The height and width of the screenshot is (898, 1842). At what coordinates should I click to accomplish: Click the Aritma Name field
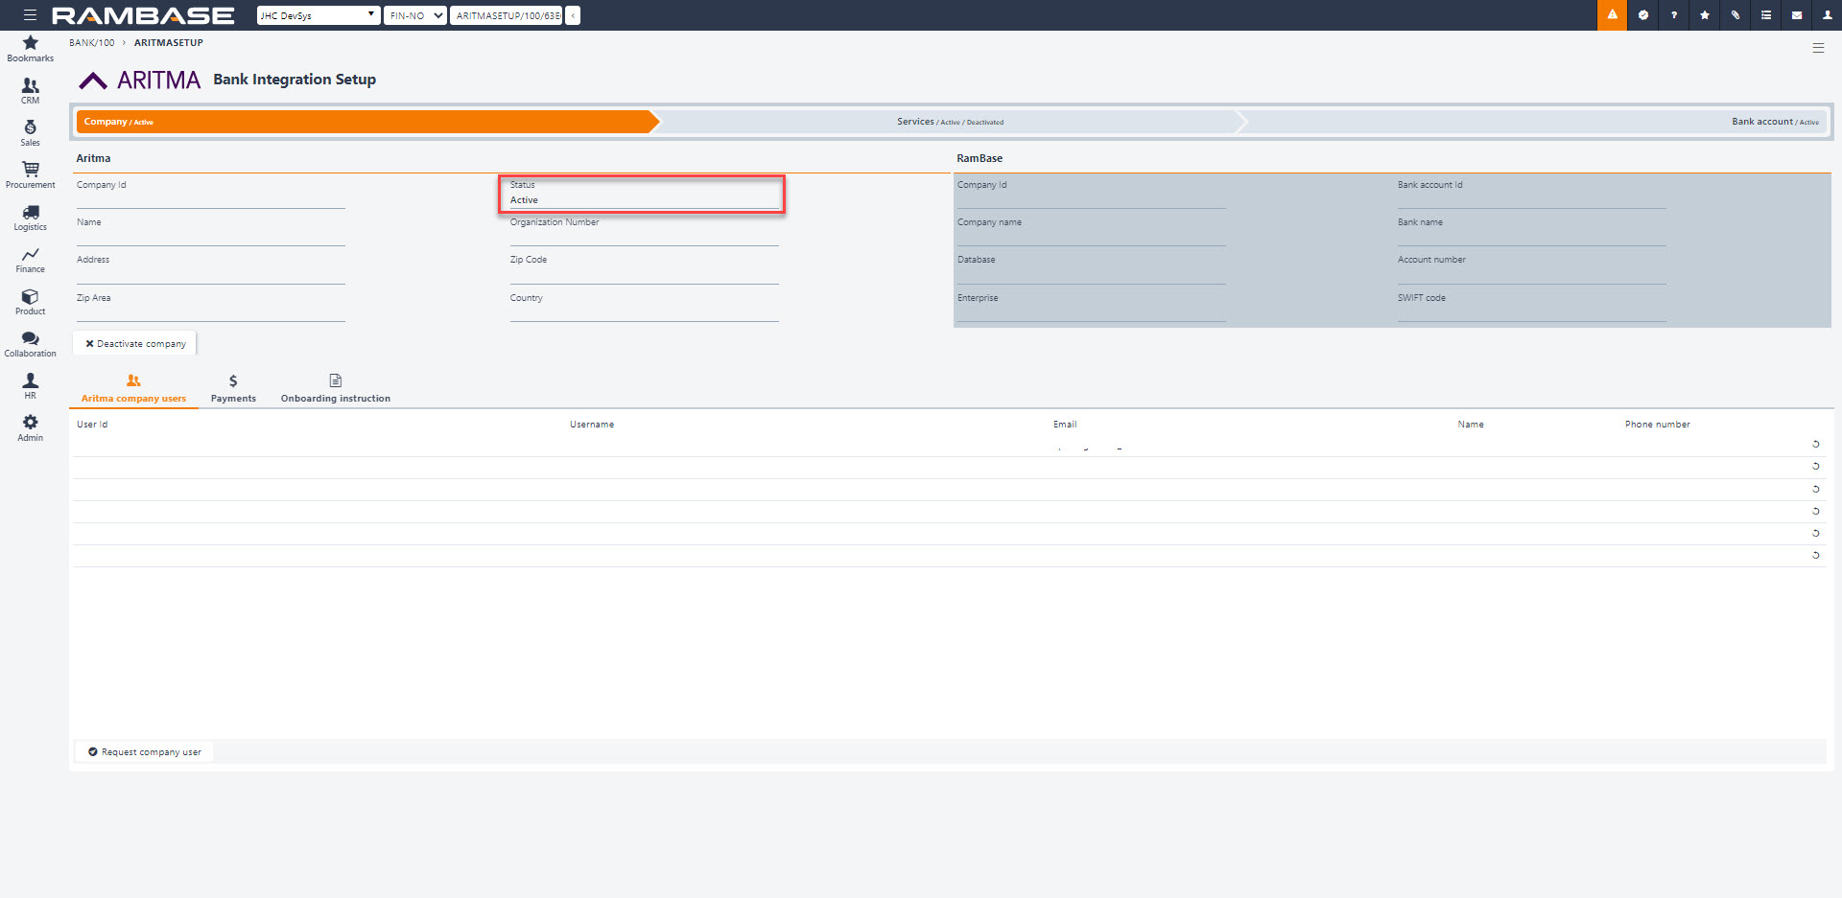click(211, 231)
